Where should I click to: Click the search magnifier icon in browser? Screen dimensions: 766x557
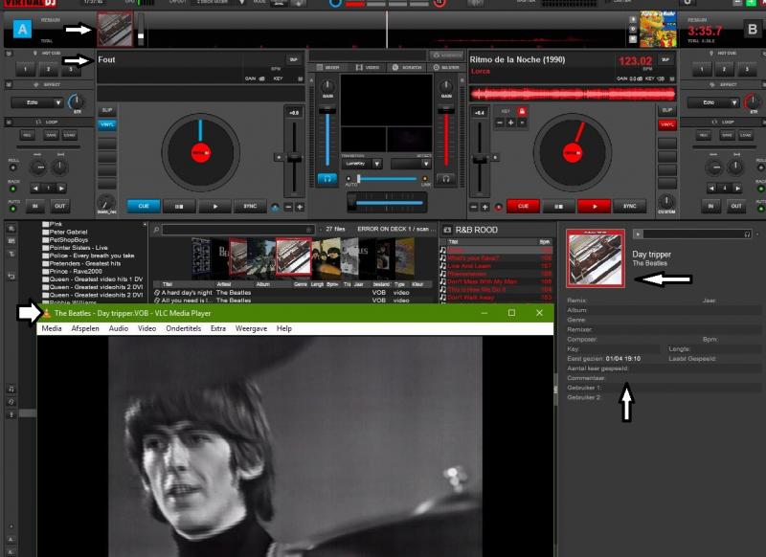click(156, 230)
